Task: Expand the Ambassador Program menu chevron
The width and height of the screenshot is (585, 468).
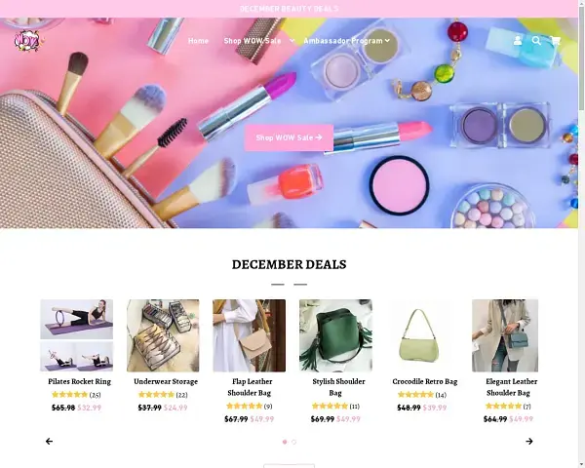Action: pyautogui.click(x=387, y=40)
